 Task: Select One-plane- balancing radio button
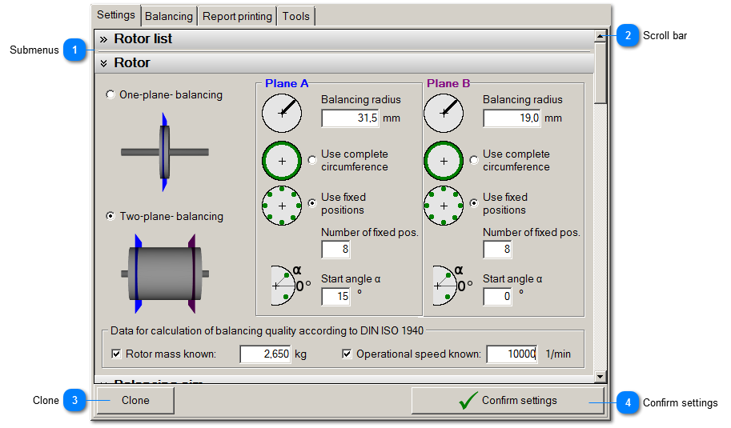110,95
